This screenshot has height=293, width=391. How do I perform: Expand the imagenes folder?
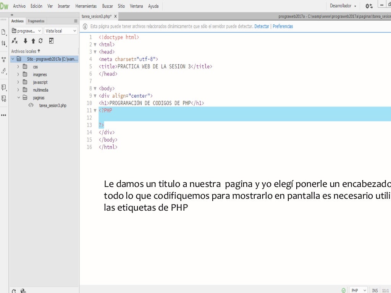tap(18, 75)
